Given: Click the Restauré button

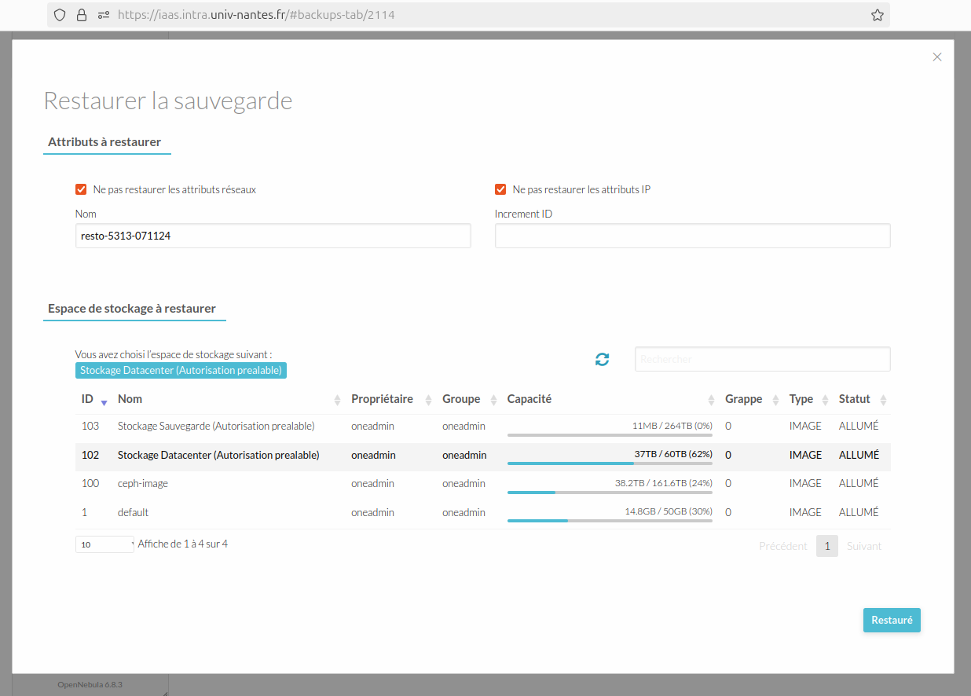Looking at the screenshot, I should pos(892,620).
